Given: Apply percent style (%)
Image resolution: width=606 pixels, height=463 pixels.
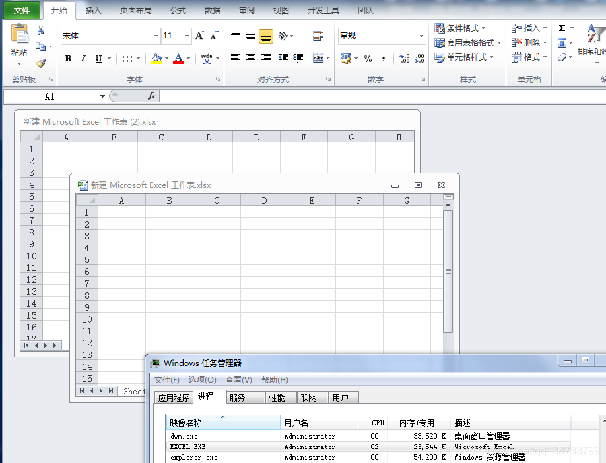Looking at the screenshot, I should (368, 59).
